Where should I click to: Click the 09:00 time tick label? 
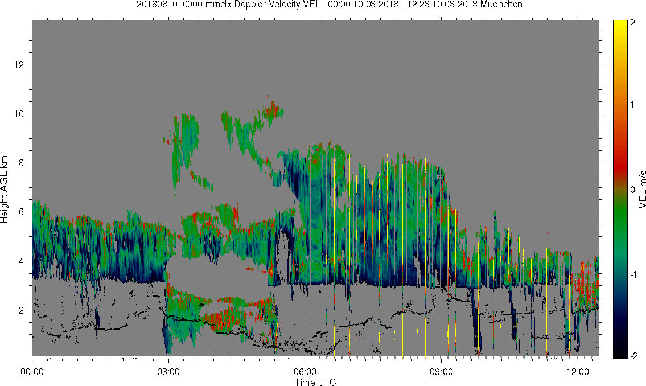[441, 372]
